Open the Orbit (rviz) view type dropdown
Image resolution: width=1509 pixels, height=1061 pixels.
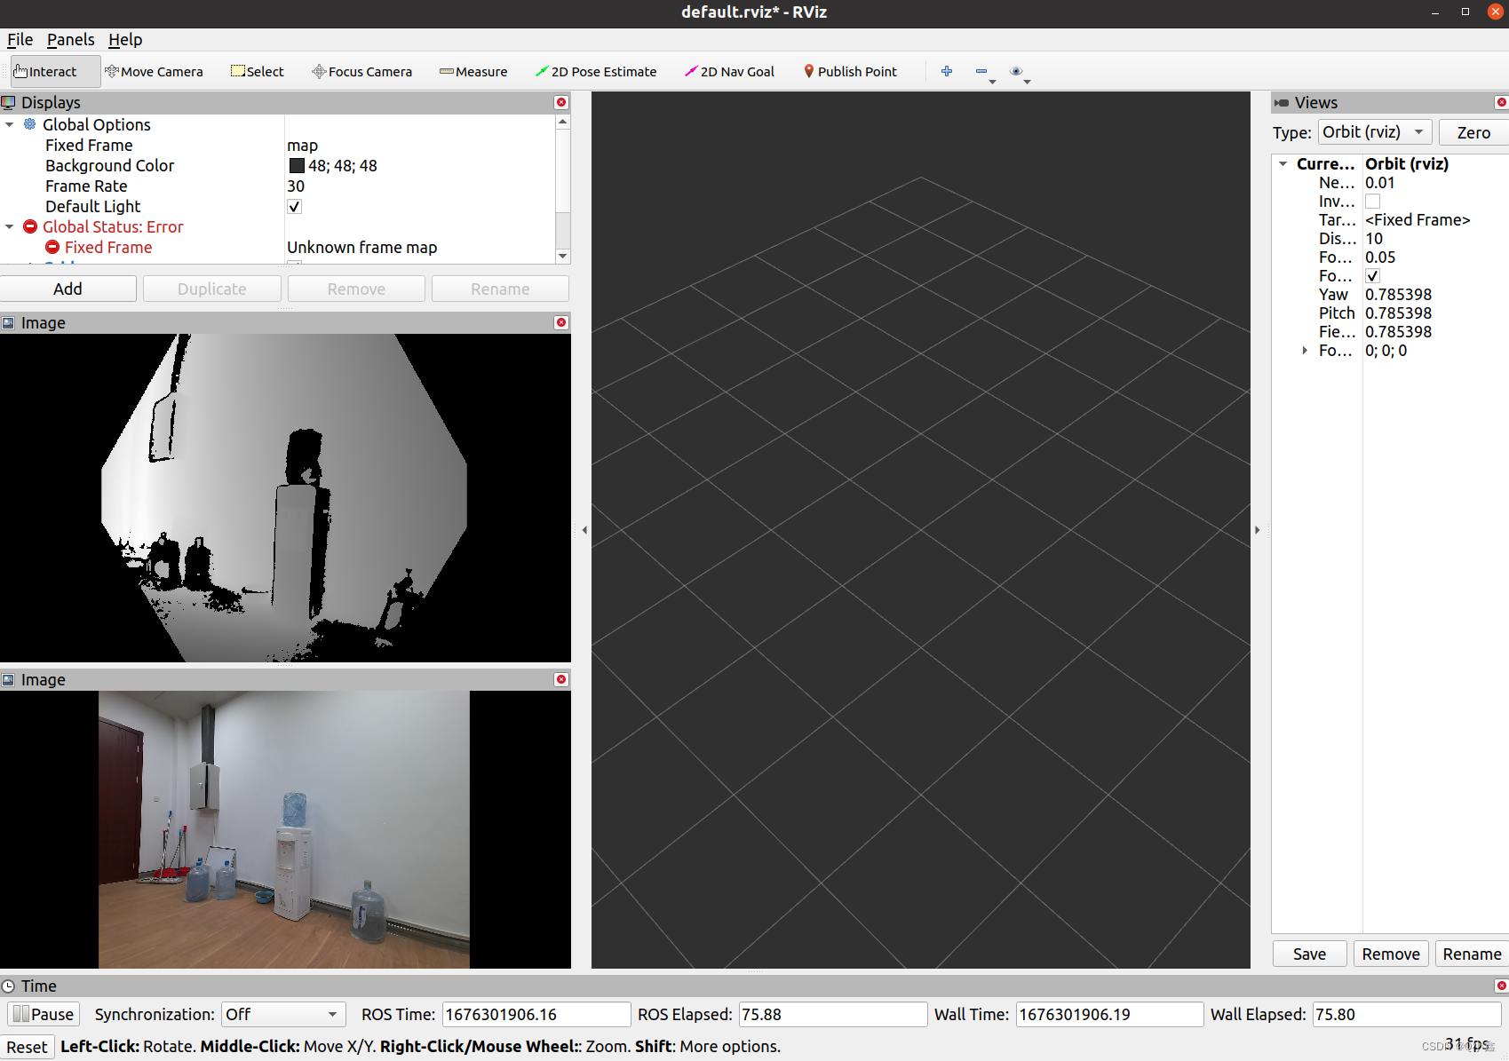[1374, 131]
